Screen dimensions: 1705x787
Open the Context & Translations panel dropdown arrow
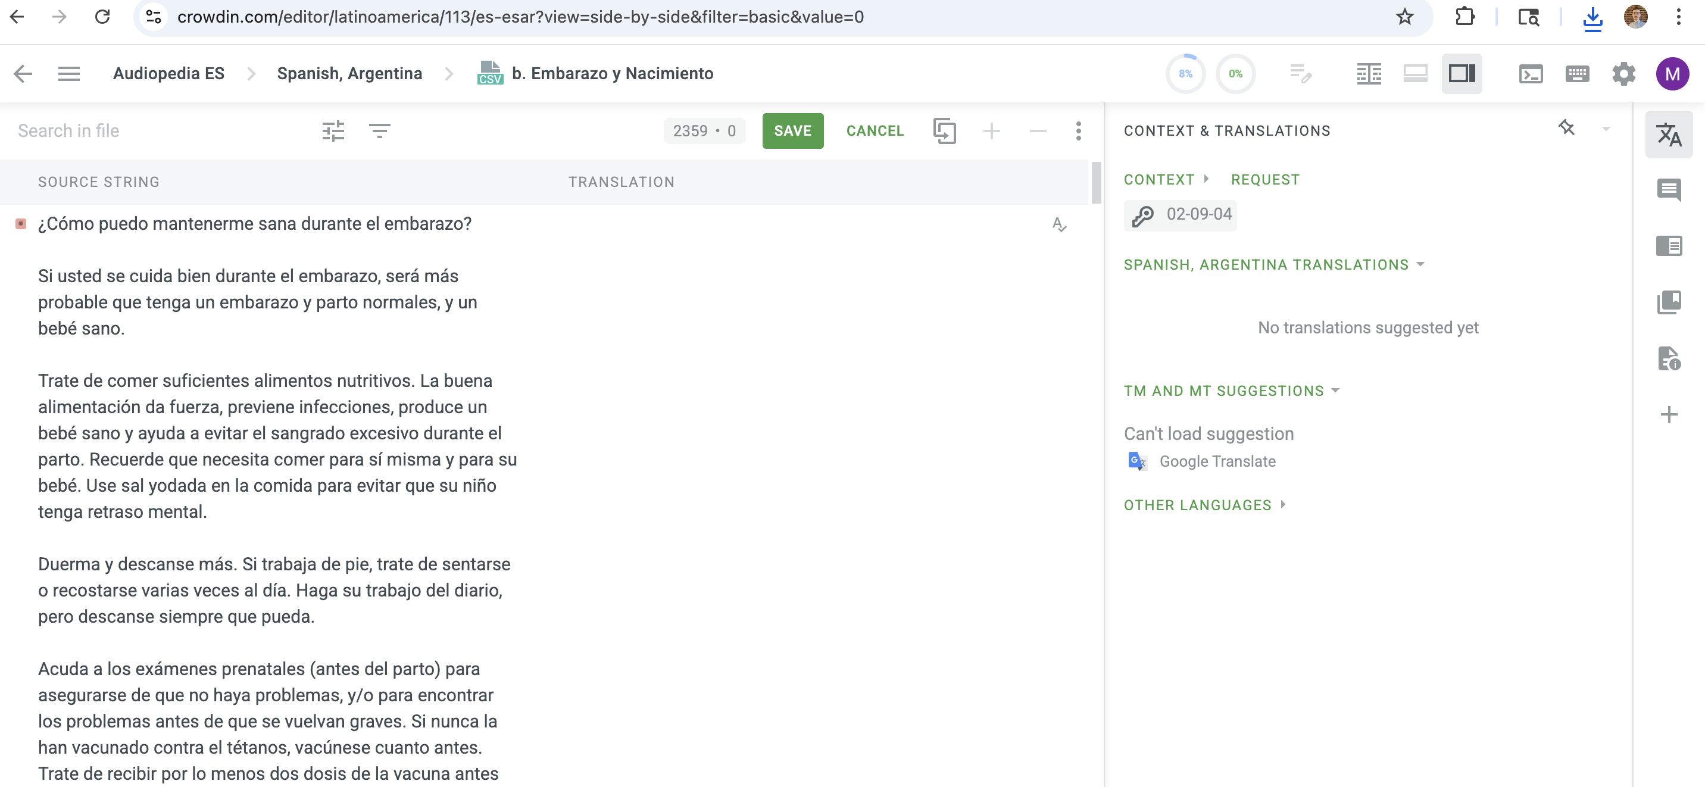pyautogui.click(x=1605, y=129)
